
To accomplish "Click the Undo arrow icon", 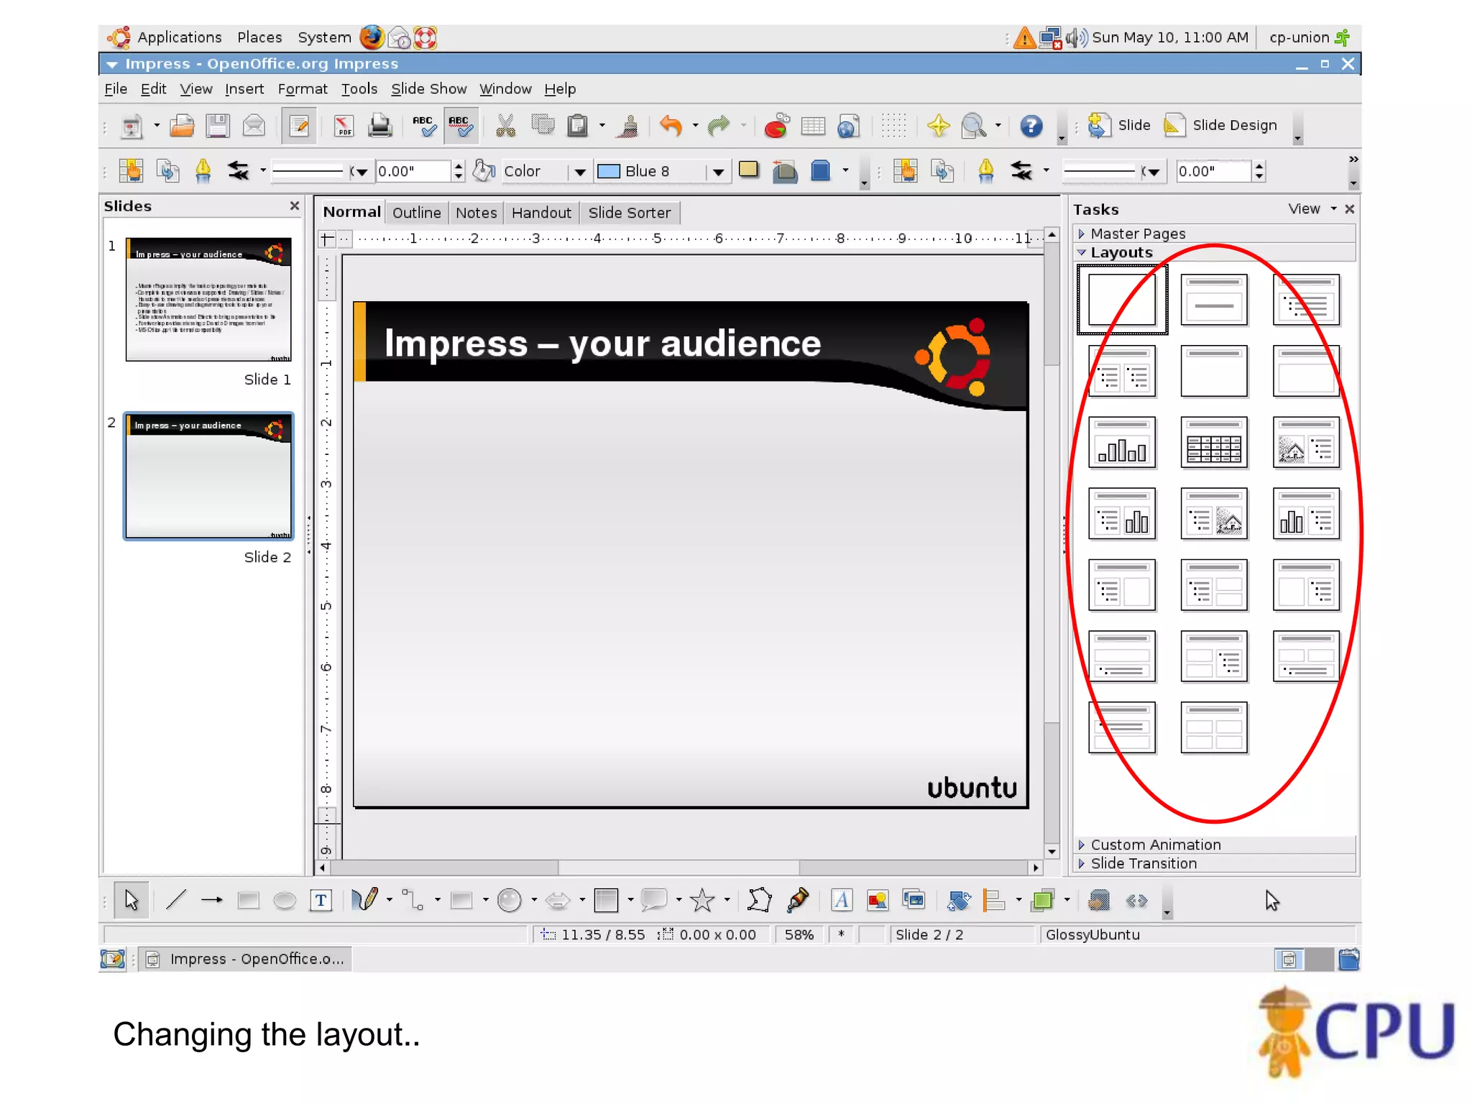I will coord(670,126).
